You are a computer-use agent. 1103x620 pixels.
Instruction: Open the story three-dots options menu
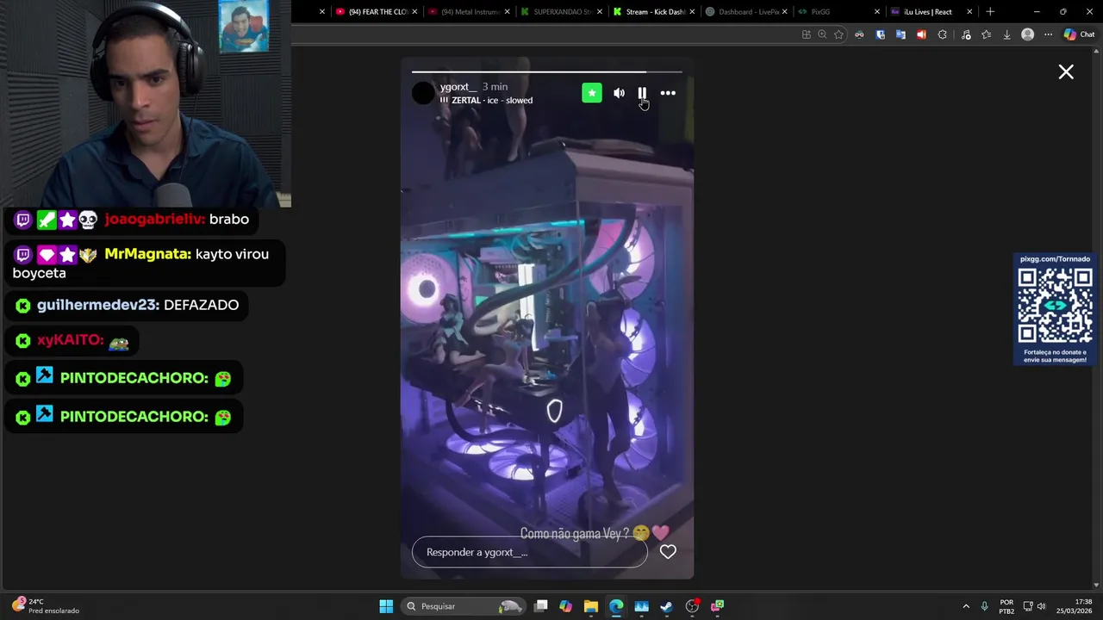pos(668,93)
